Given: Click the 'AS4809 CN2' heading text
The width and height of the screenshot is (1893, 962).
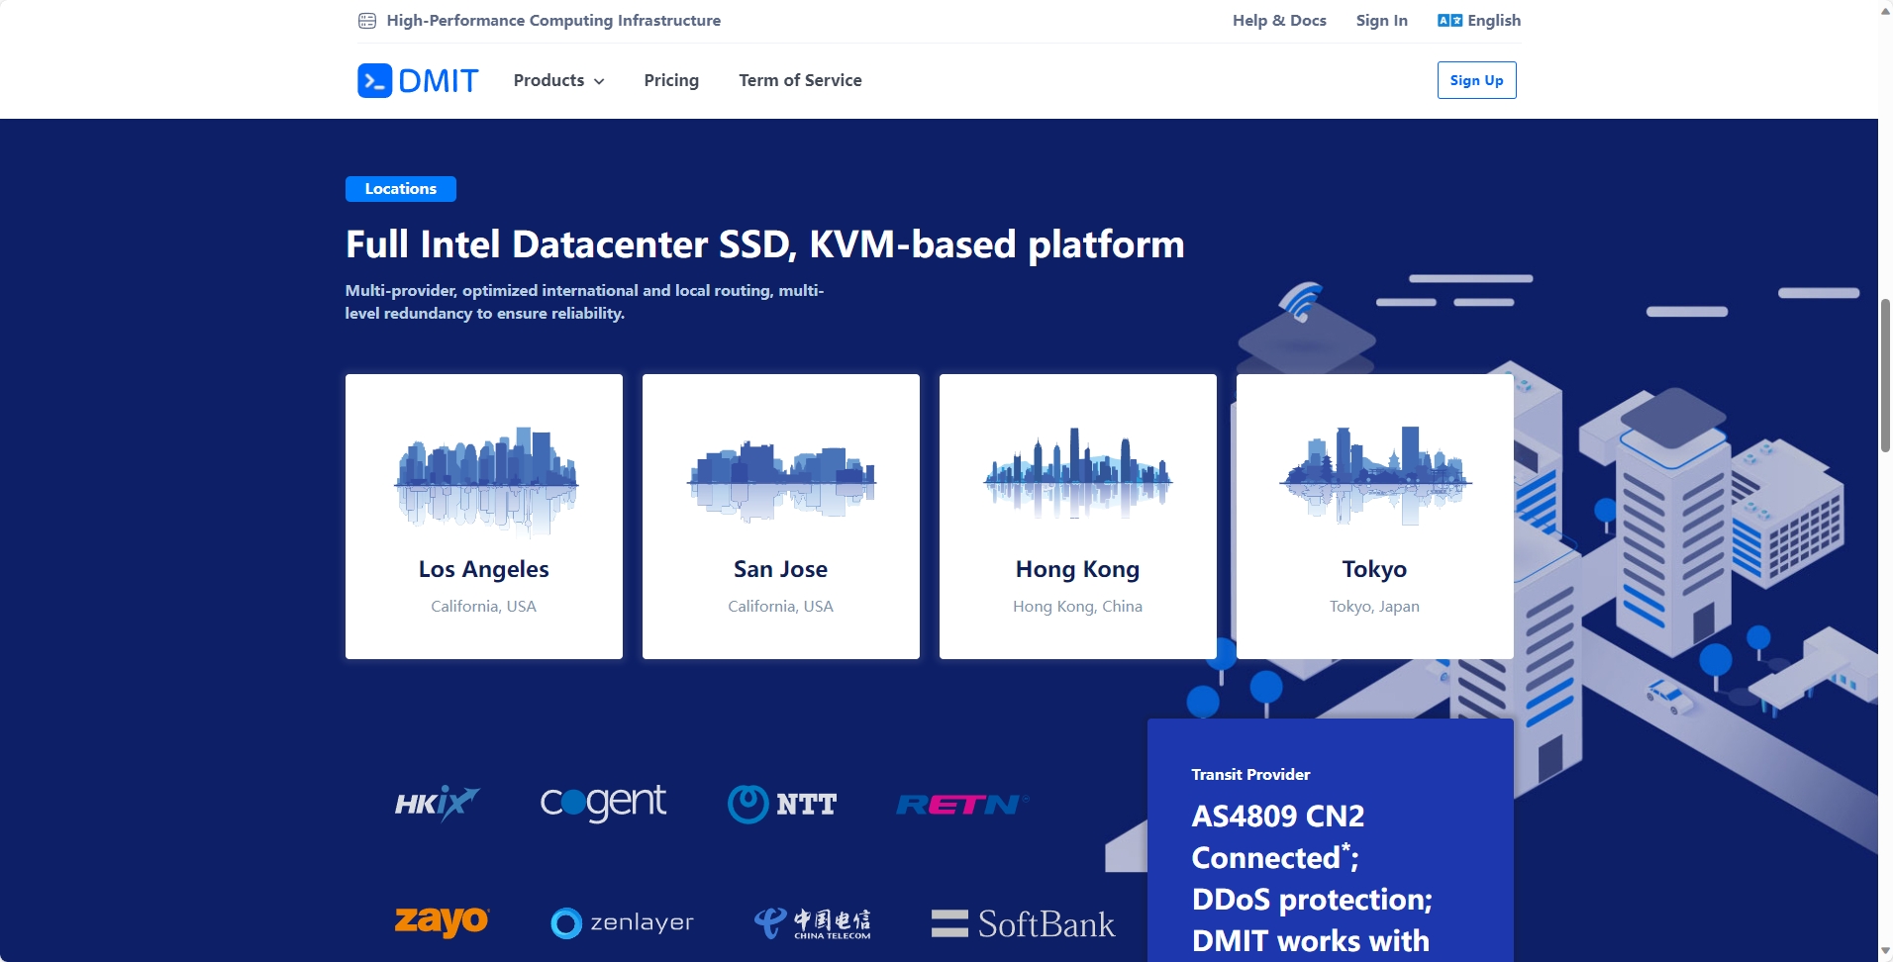Looking at the screenshot, I should click(1277, 817).
